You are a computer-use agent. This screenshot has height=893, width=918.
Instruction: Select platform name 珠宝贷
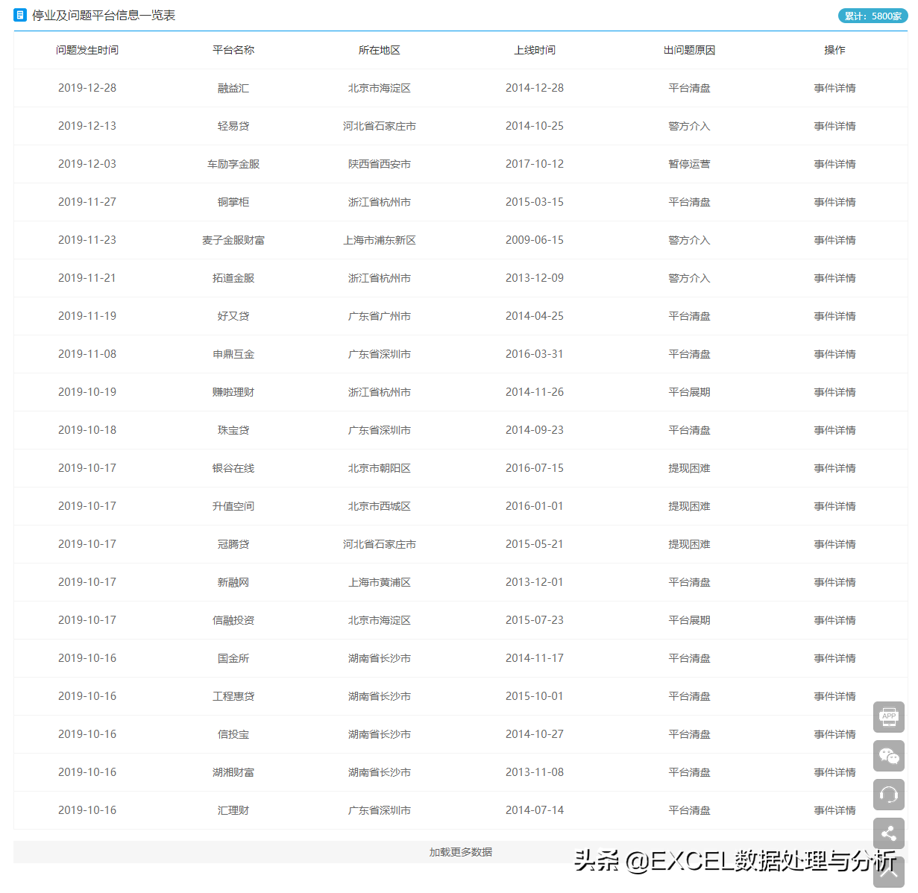pyautogui.click(x=233, y=430)
